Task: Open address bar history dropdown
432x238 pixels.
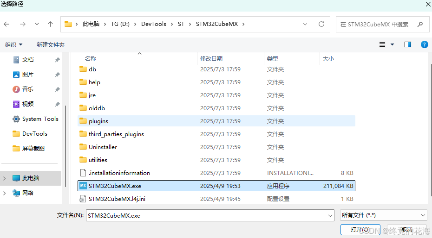Action: point(305,24)
